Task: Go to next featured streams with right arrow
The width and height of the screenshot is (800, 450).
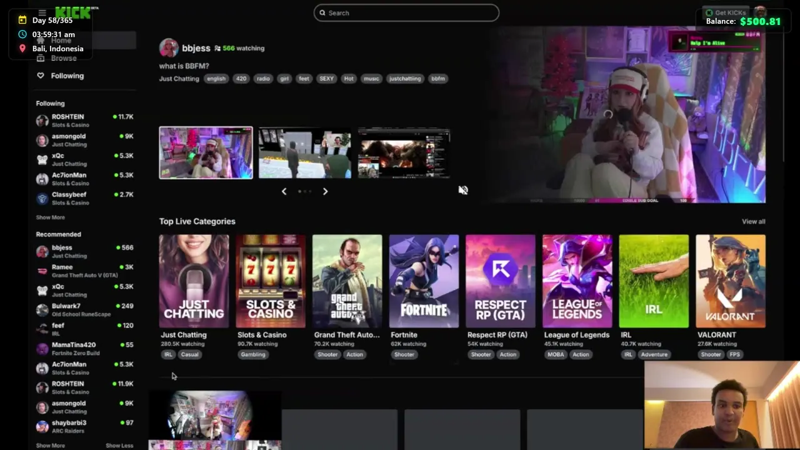Action: click(325, 191)
